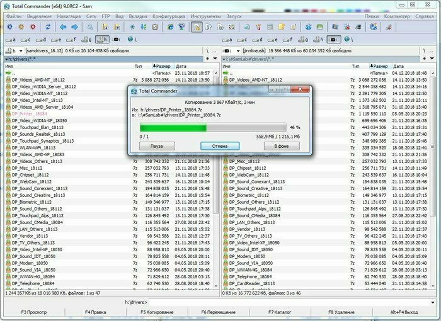Go back with the left arrow icon

pos(63,27)
